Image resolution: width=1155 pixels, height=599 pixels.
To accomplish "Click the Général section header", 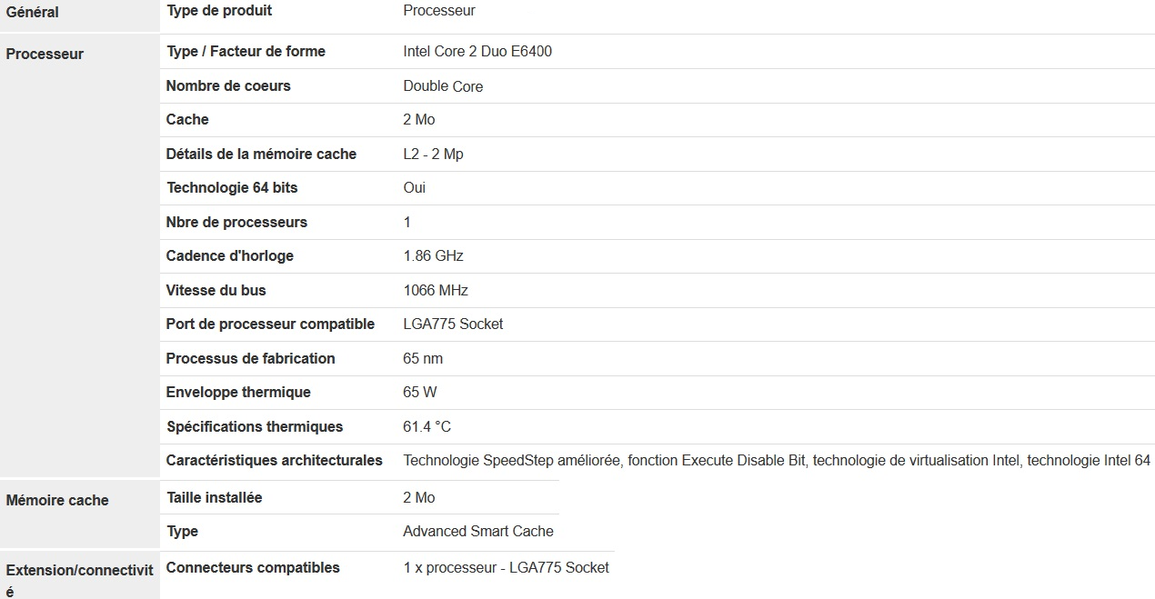I will (33, 13).
